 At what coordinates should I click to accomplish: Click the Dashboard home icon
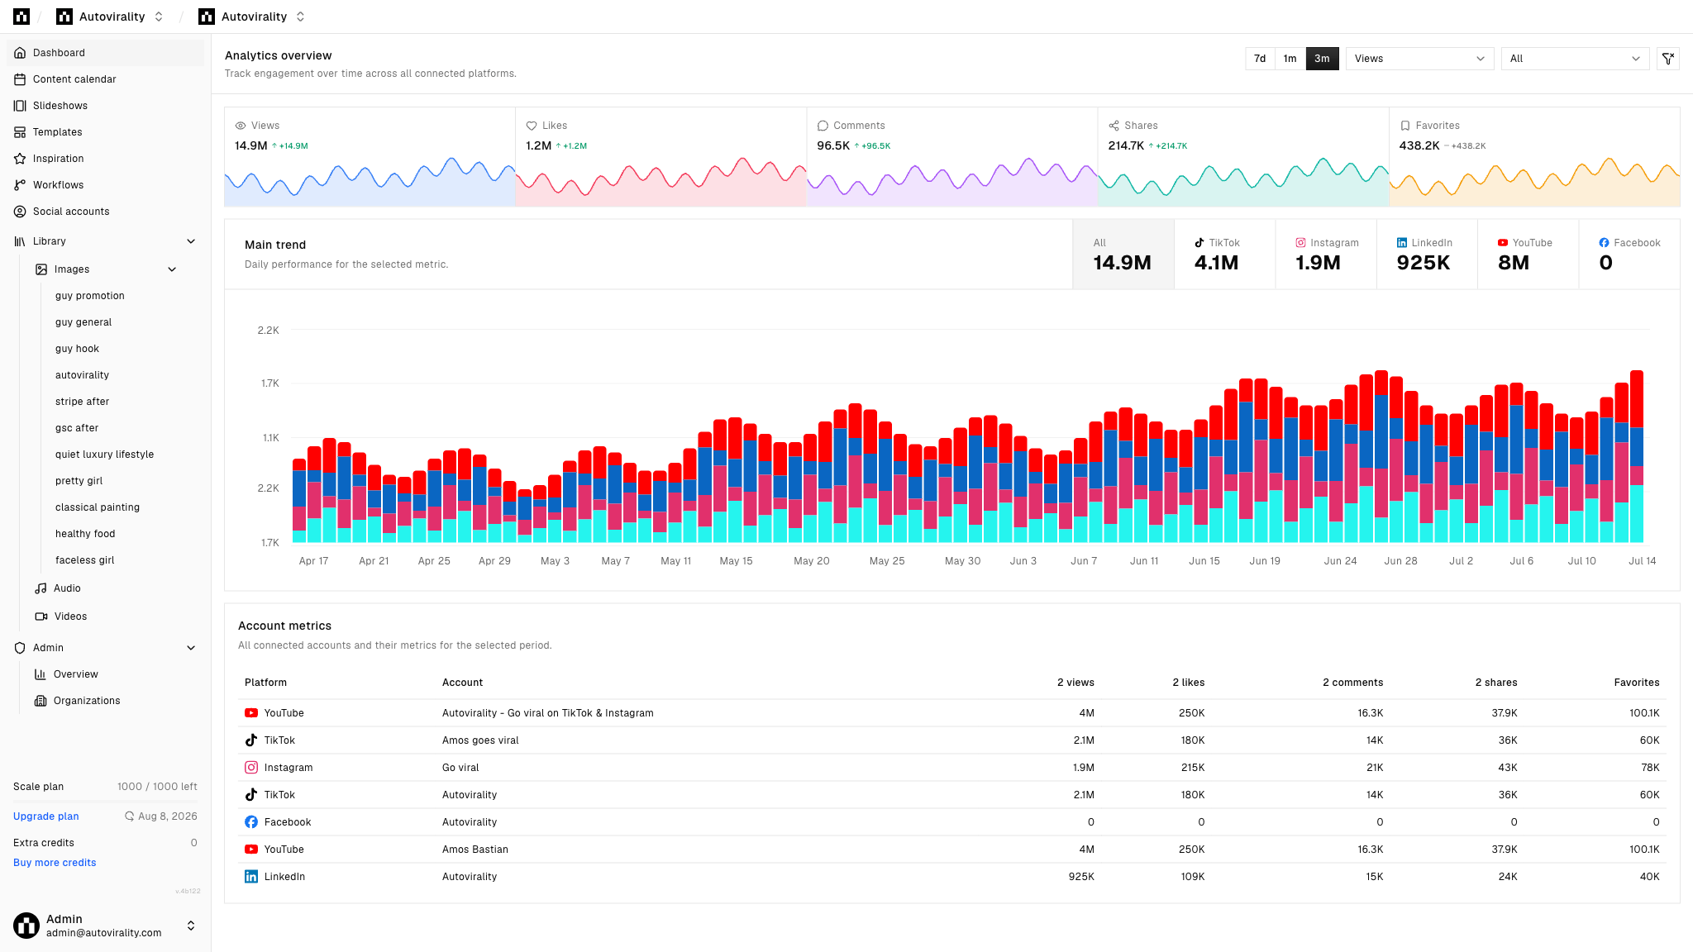(20, 53)
